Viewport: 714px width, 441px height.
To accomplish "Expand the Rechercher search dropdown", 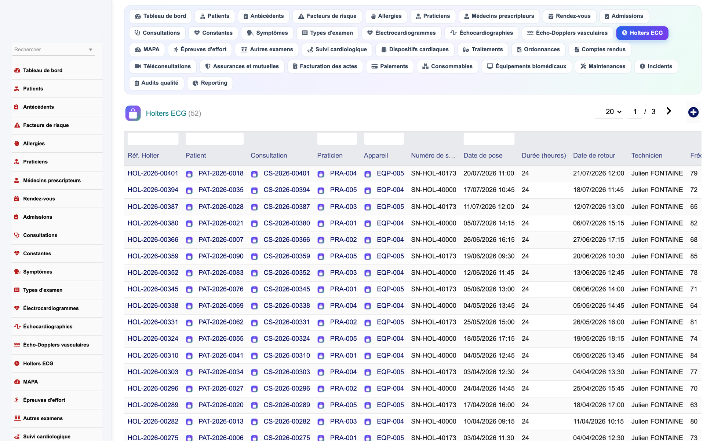I will click(x=90, y=49).
